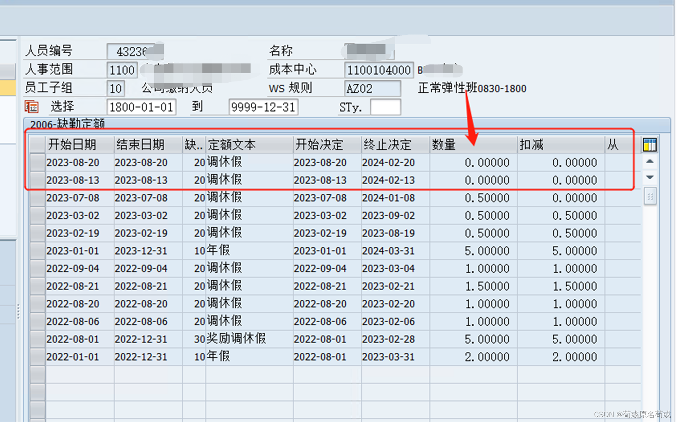Screen dimensions: 677x422
Task: Click the 员工子组 field showing 10
Action: [x=116, y=88]
